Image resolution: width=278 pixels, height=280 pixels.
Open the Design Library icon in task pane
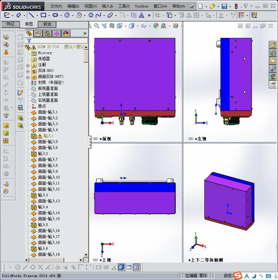[x=273, y=53]
